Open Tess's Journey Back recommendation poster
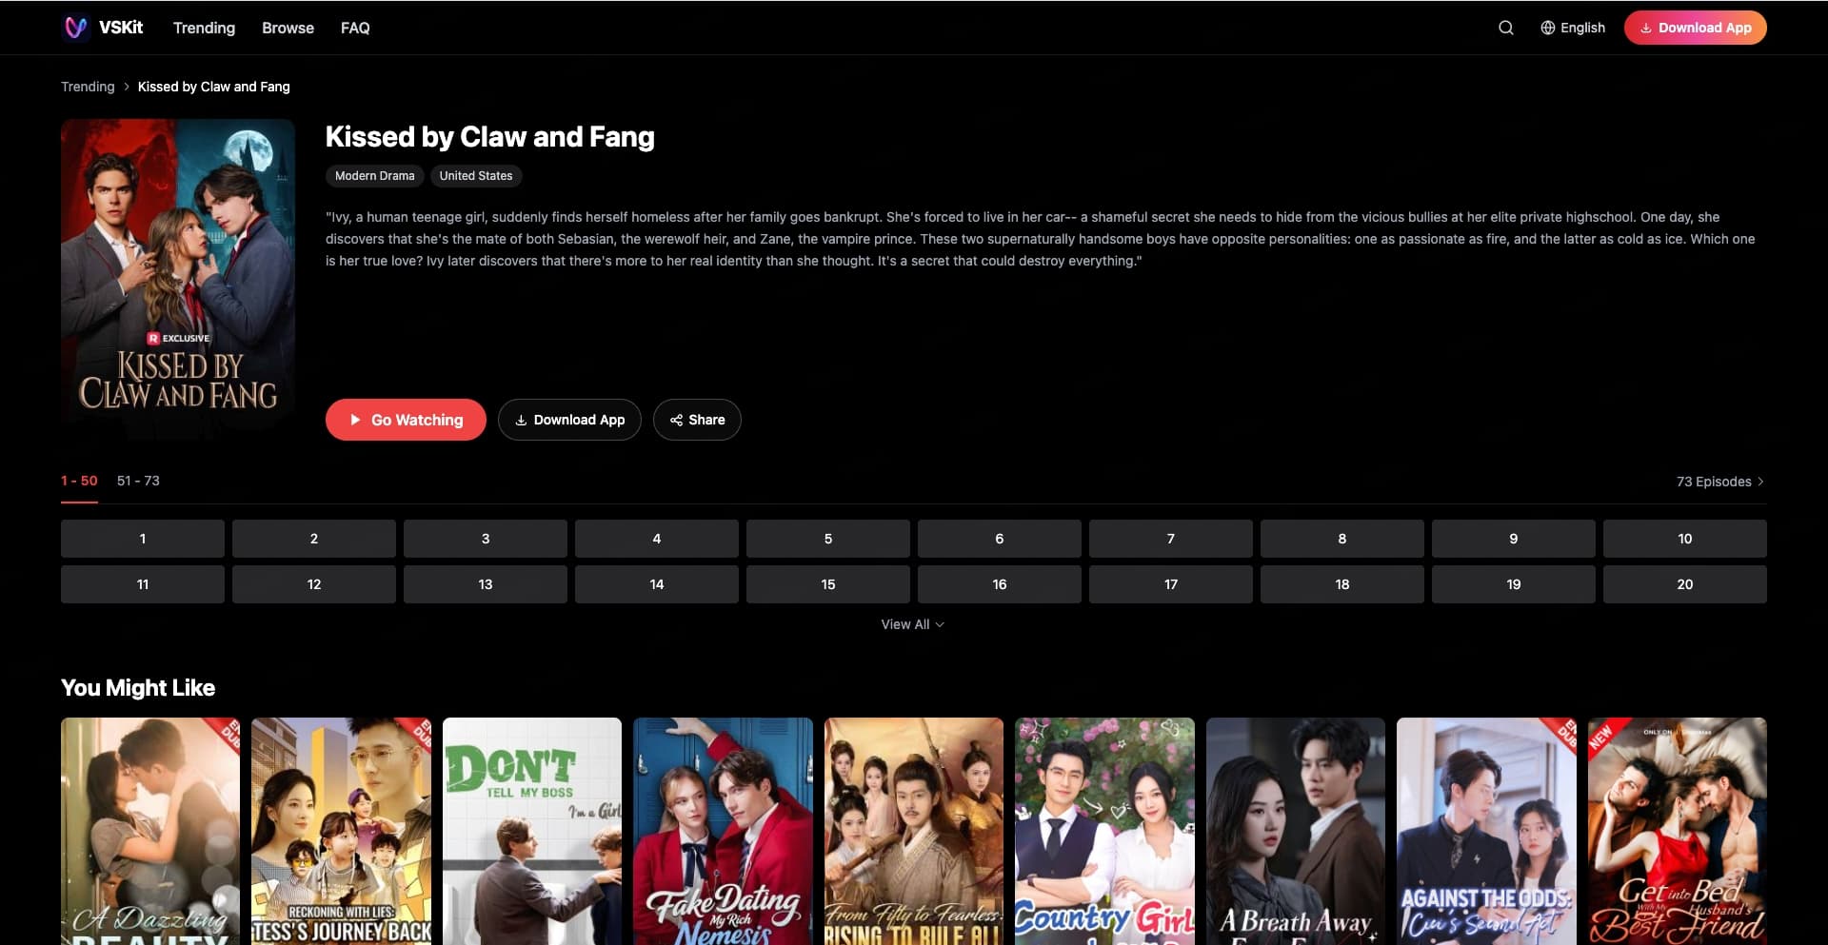Screen dimensions: 1828x945 341,831
